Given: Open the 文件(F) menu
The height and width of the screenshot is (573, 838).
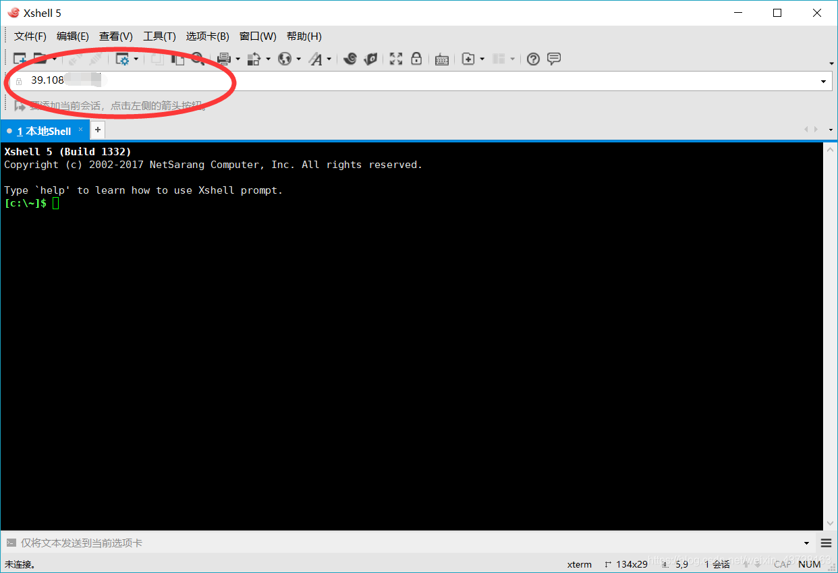Looking at the screenshot, I should click(30, 36).
